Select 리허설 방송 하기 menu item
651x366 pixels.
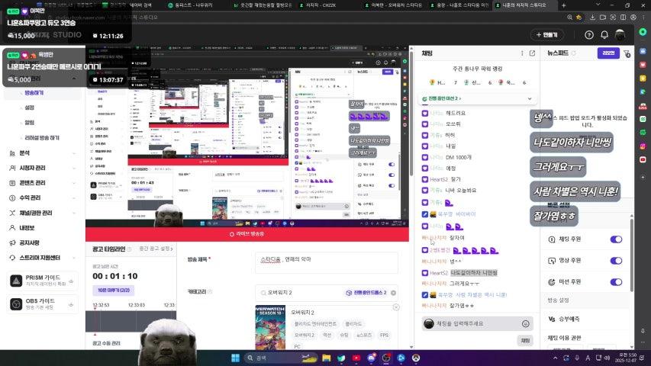[x=42, y=138]
